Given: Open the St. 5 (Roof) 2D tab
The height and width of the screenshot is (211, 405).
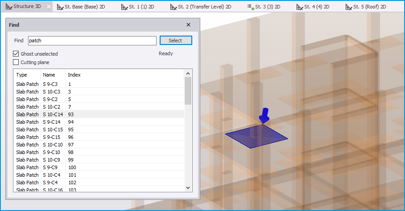Looking at the screenshot, I should click(x=366, y=7).
